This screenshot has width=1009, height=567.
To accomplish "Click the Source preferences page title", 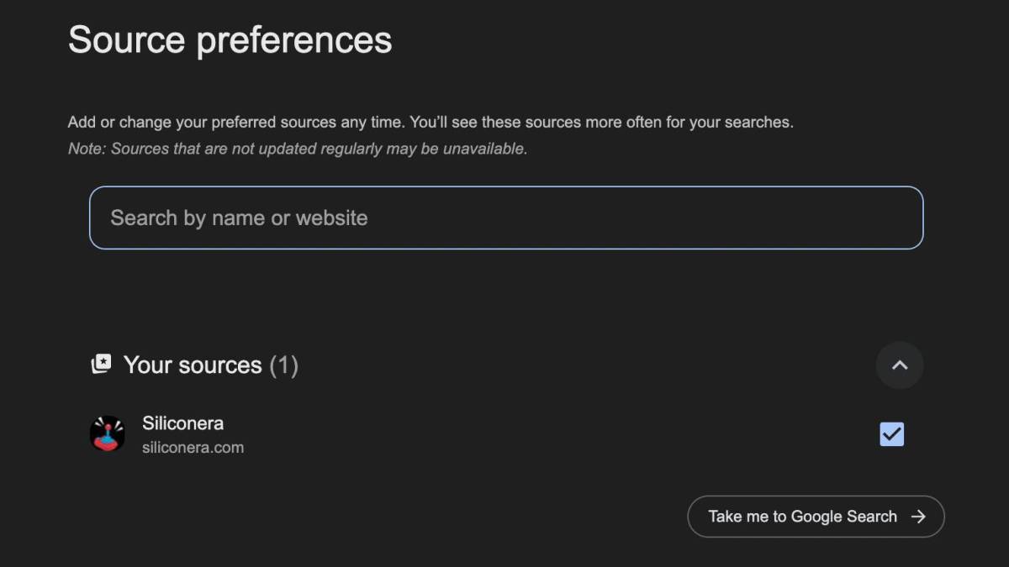I will point(230,39).
